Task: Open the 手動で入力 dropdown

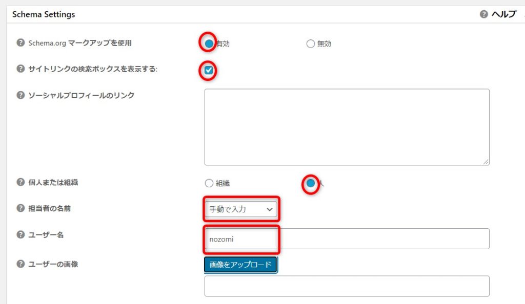Action: click(241, 209)
